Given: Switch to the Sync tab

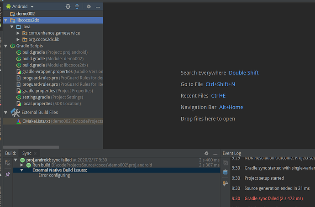Looking at the screenshot, I should tap(27, 154).
